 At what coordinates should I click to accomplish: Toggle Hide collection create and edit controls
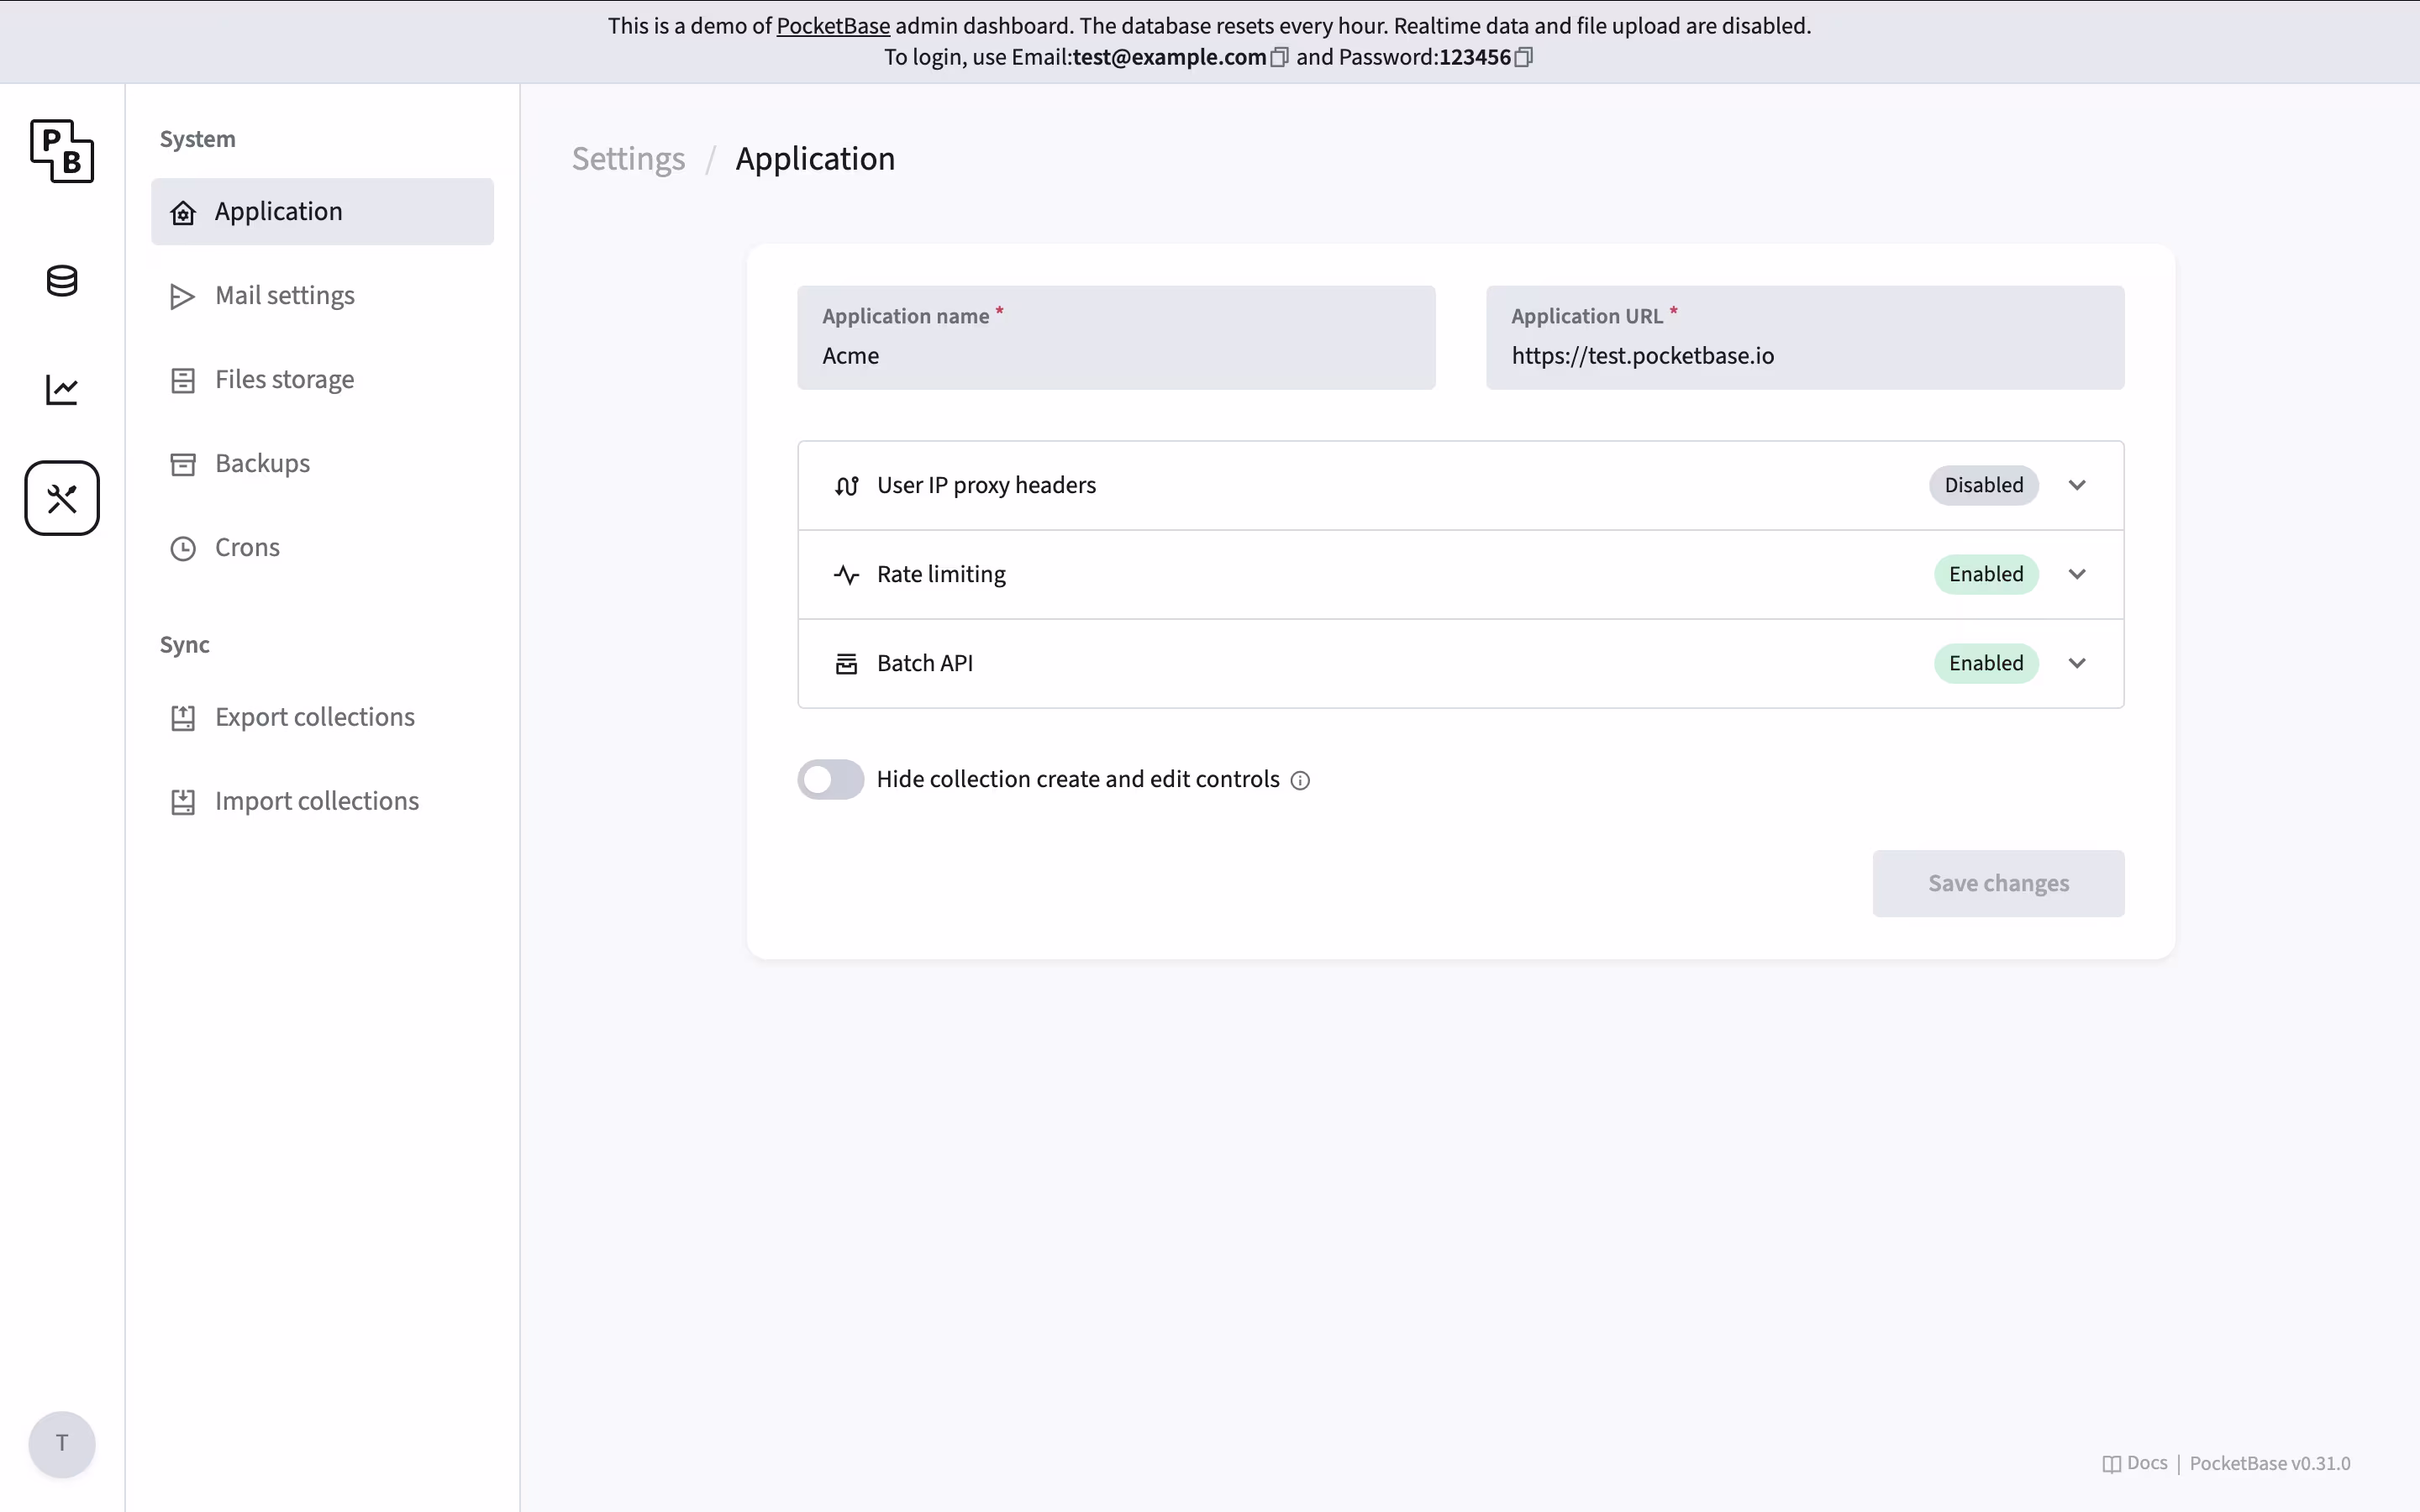pyautogui.click(x=830, y=780)
